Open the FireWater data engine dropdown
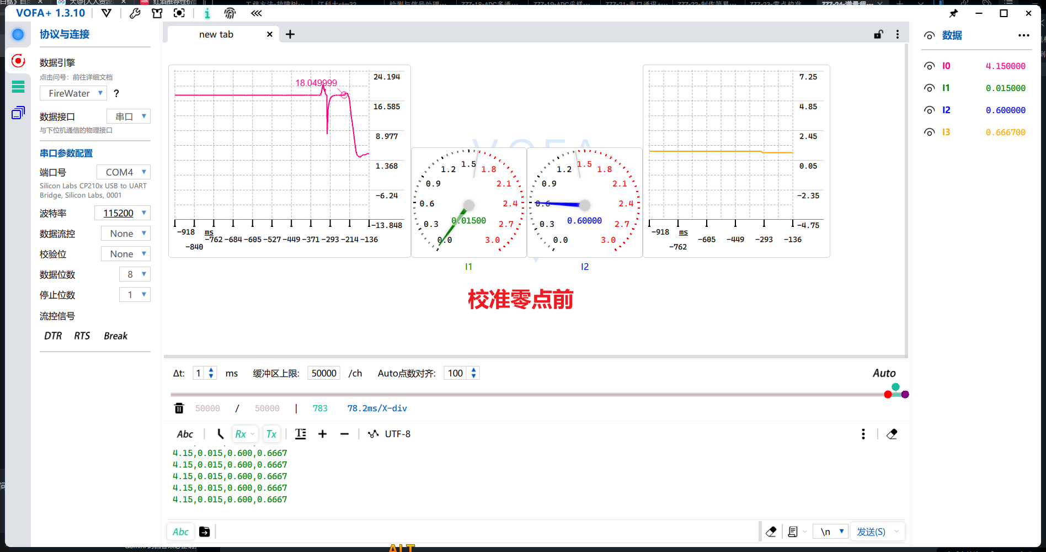The image size is (1046, 552). tap(73, 93)
